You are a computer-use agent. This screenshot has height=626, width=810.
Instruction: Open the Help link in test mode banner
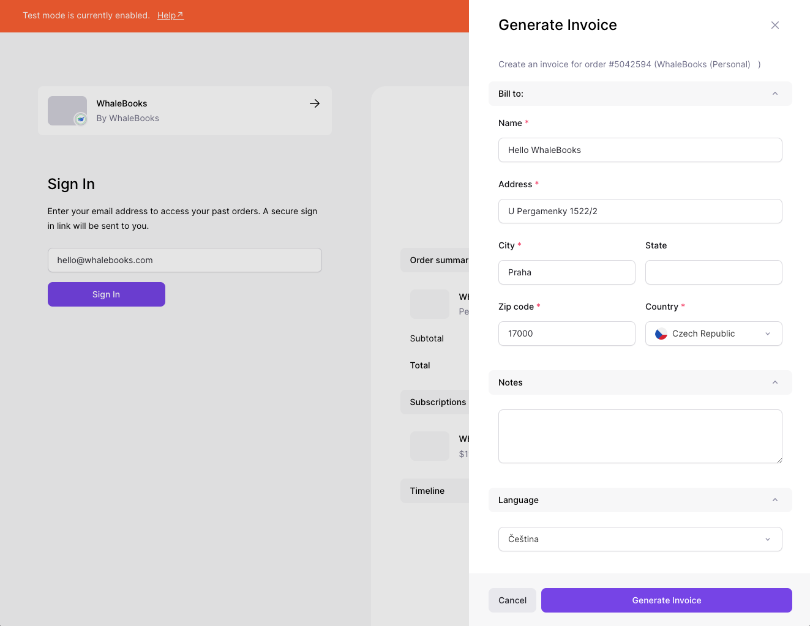coord(170,15)
